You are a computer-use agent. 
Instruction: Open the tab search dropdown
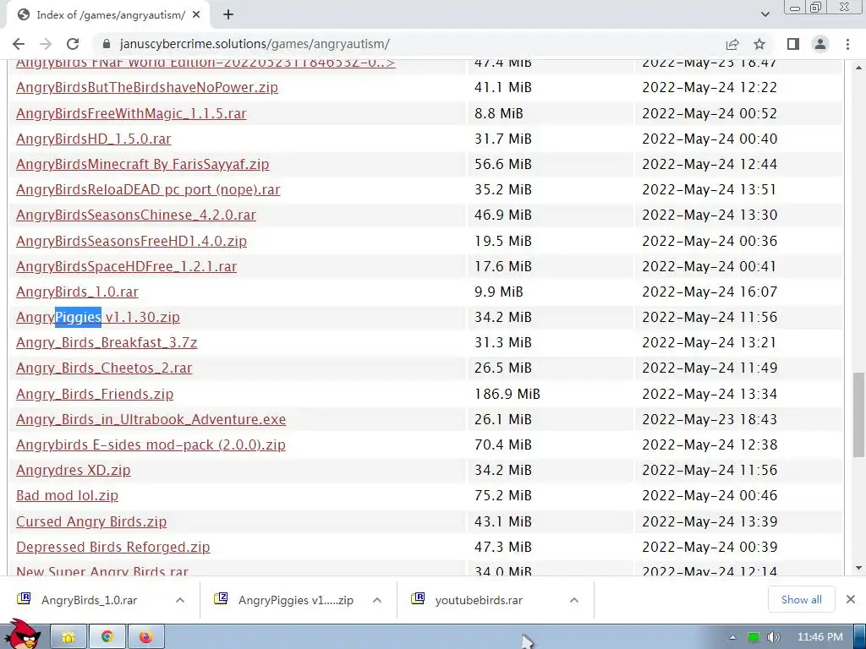pyautogui.click(x=765, y=14)
